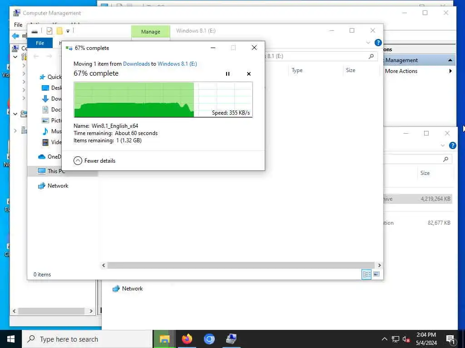Select Network in the rear Explorer window
Image resolution: width=465 pixels, height=348 pixels.
pos(128,289)
